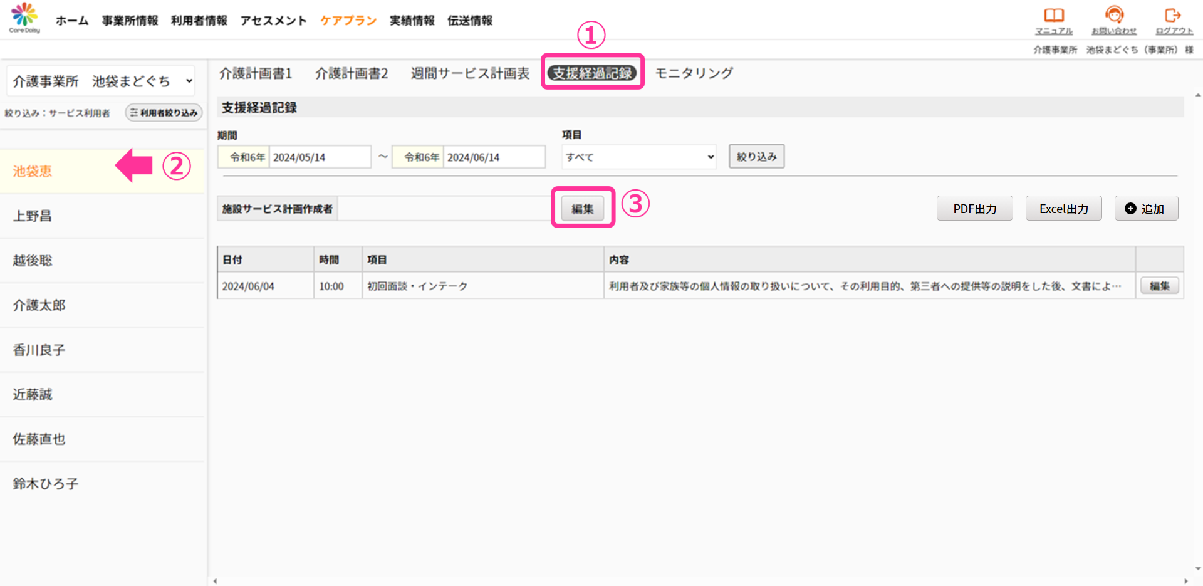Click the Excel出力 button
This screenshot has width=1203, height=586.
tap(1063, 209)
